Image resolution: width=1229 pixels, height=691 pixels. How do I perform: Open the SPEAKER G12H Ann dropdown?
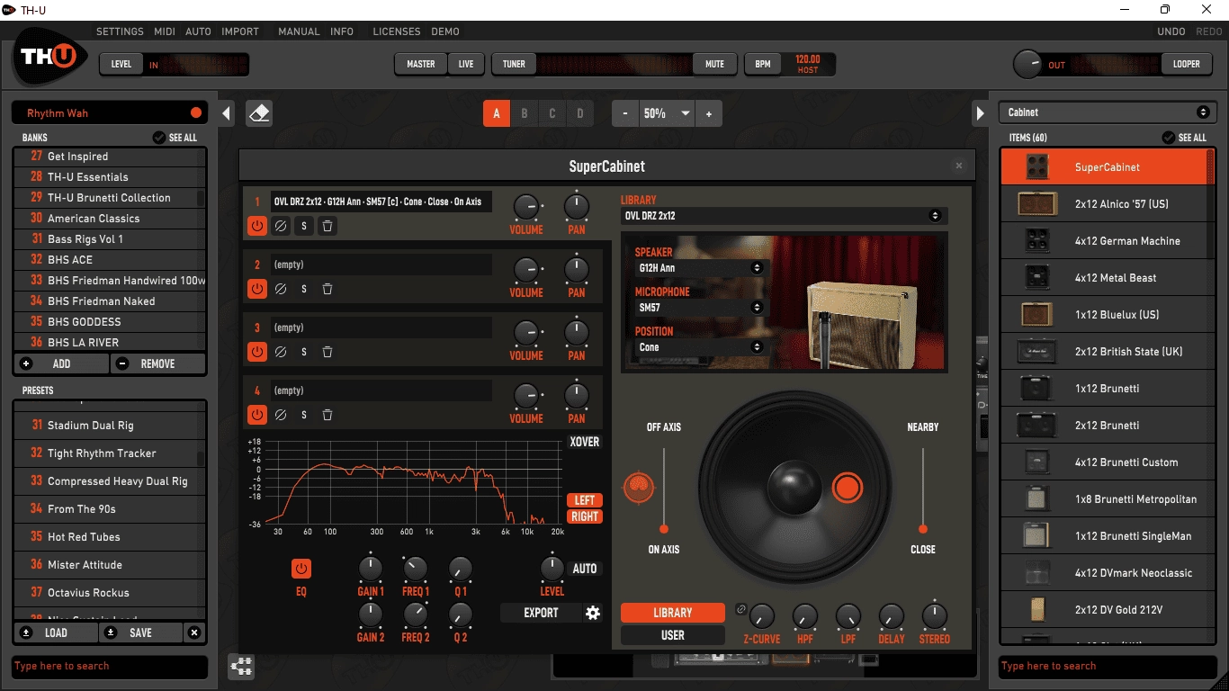[699, 268]
